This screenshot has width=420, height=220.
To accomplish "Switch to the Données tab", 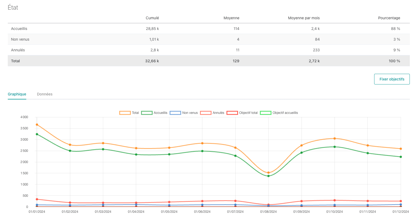I will [44, 94].
